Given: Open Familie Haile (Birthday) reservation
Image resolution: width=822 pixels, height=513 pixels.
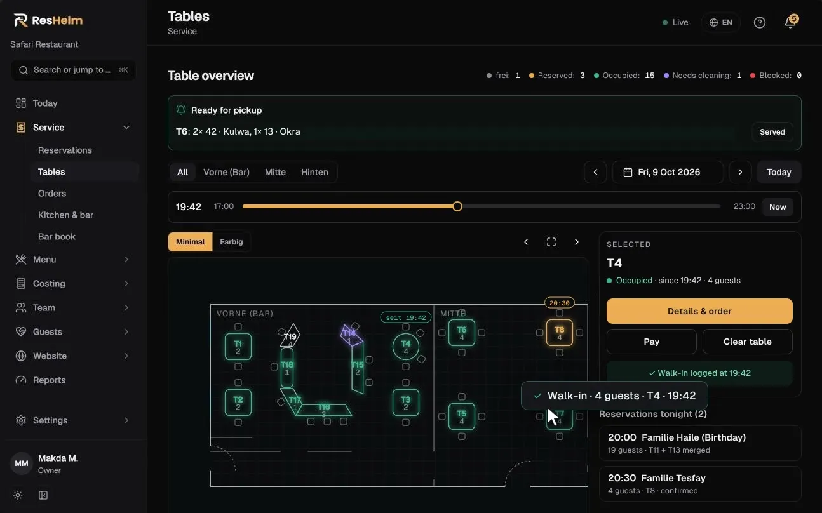Looking at the screenshot, I should tap(700, 443).
